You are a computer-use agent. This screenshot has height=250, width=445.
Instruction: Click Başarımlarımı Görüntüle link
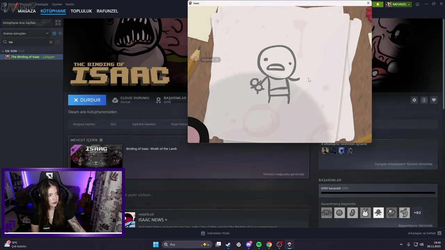415,225
